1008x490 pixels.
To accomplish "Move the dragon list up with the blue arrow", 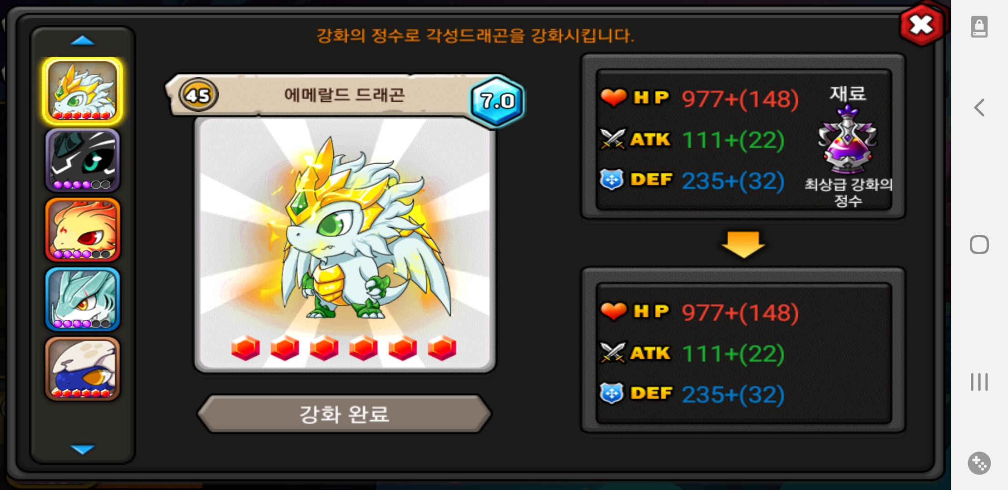I will click(83, 41).
